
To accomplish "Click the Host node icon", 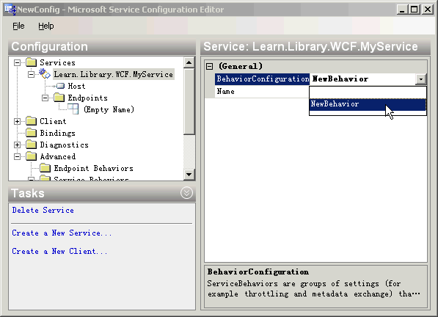I will tap(59, 86).
